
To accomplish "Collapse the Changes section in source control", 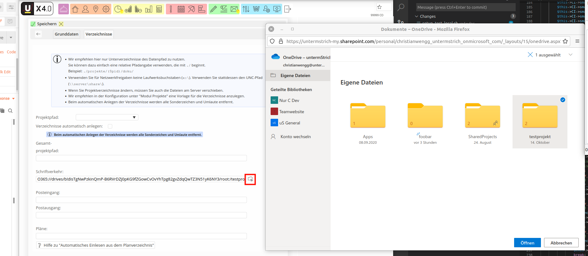I will (x=417, y=16).
